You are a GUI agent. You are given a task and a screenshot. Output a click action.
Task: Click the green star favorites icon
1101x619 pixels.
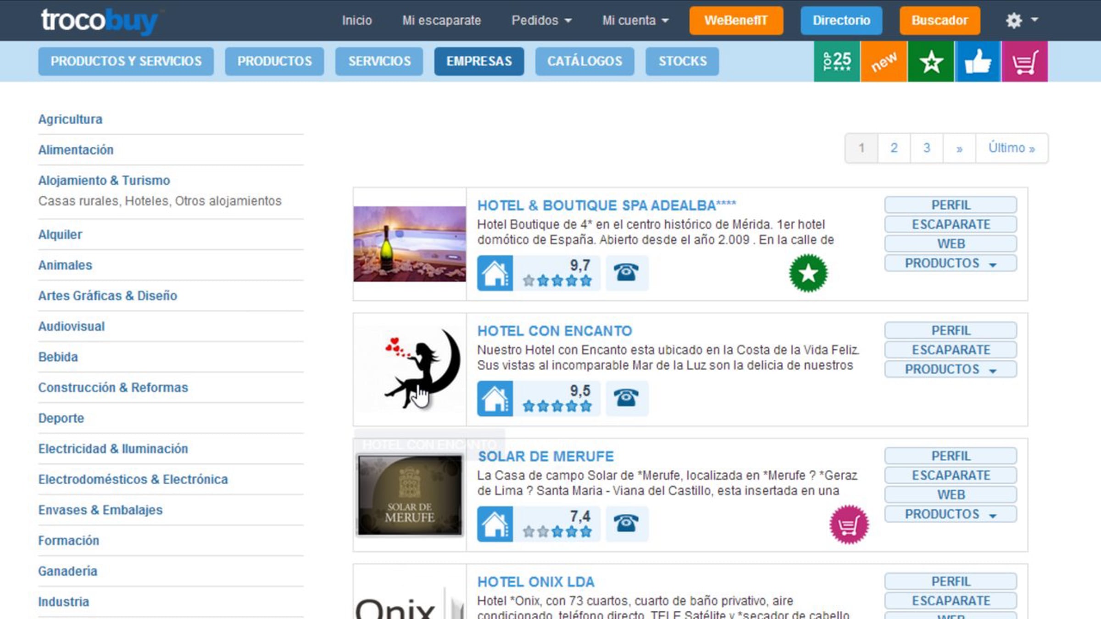931,61
